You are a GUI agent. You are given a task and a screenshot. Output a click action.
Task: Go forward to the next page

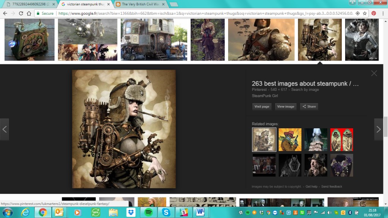(x=13, y=13)
